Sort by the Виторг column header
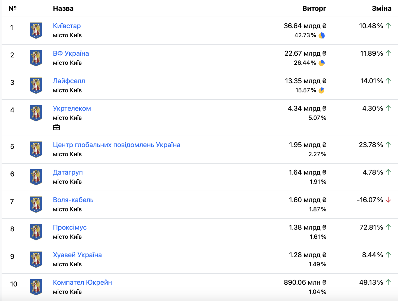The height and width of the screenshot is (301, 398). coord(314,9)
